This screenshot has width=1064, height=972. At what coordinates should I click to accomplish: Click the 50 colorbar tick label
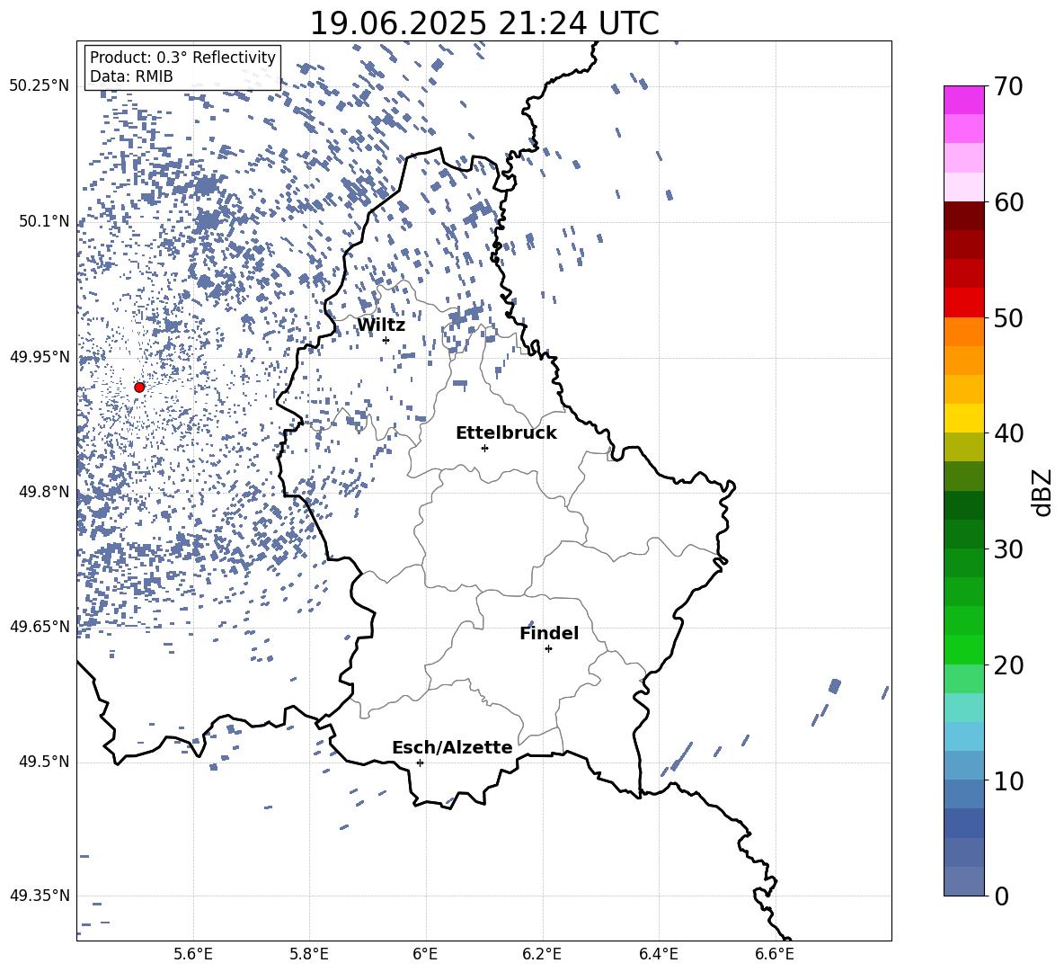click(1008, 317)
